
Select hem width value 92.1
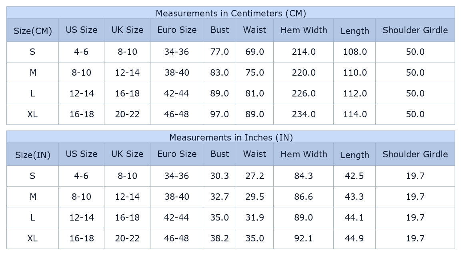tap(304, 238)
